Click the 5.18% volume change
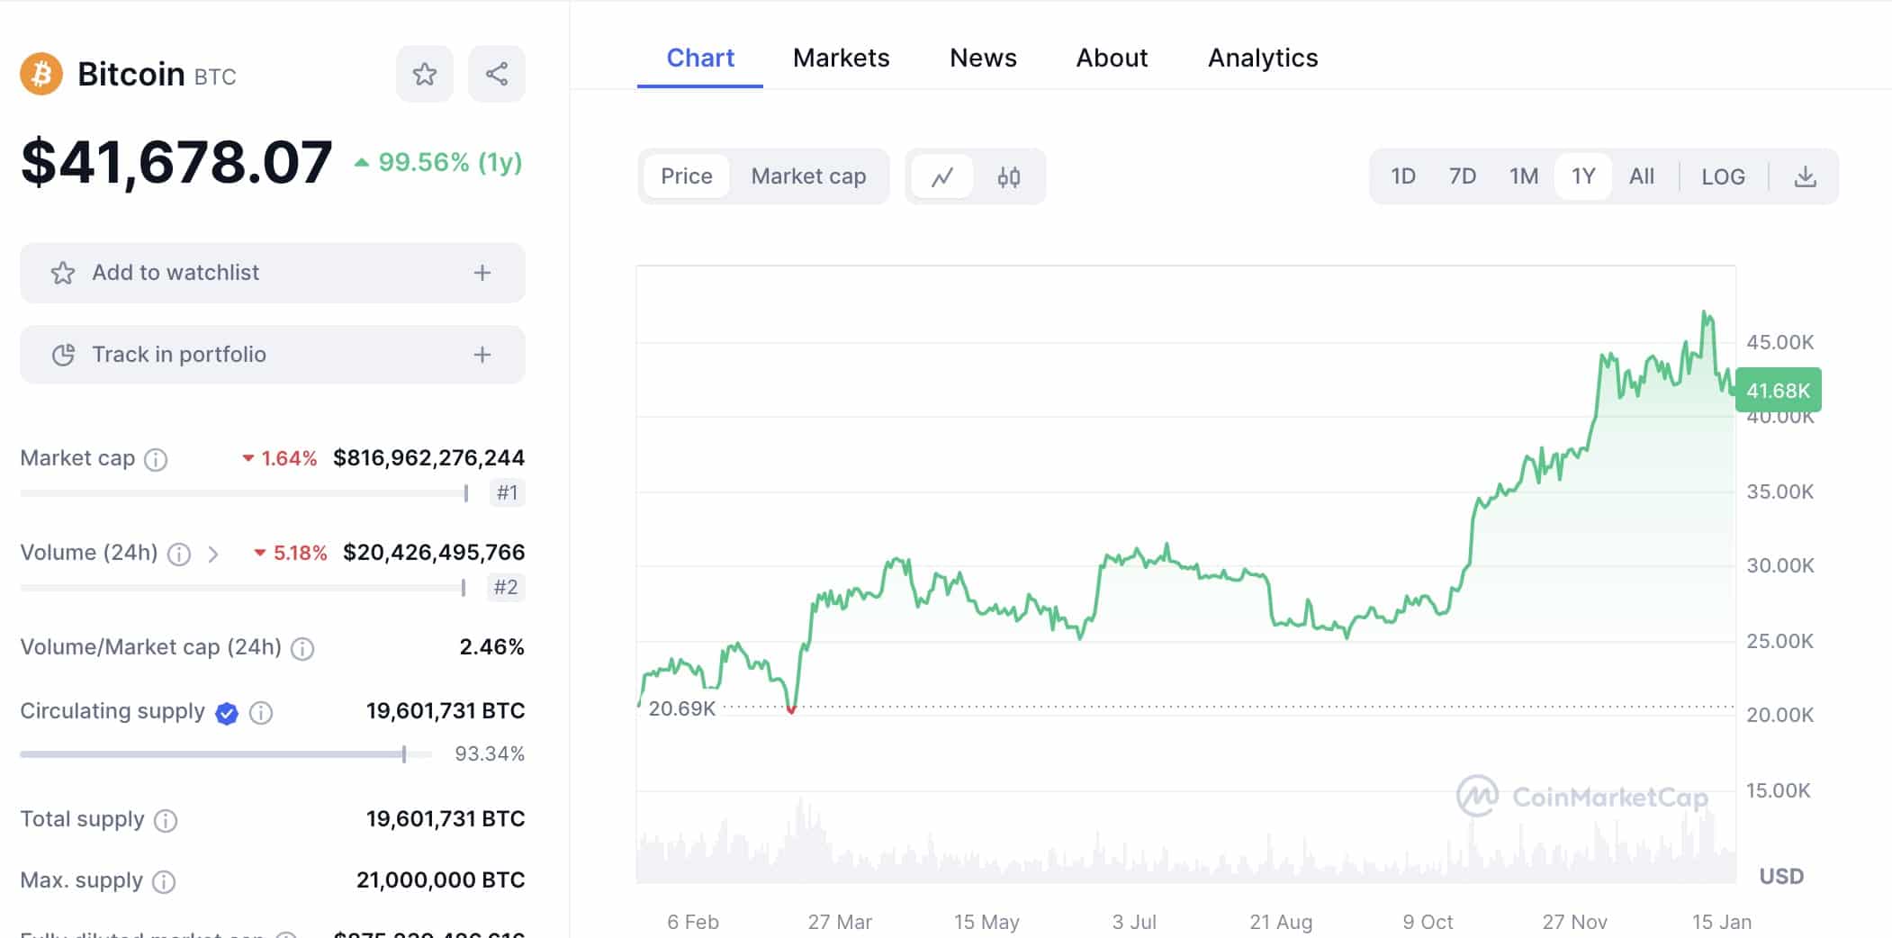Image resolution: width=1892 pixels, height=938 pixels. tap(290, 554)
